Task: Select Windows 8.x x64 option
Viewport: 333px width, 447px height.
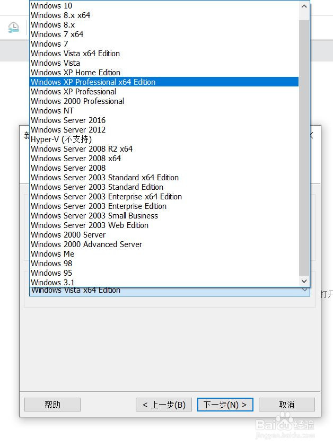Action: click(164, 15)
